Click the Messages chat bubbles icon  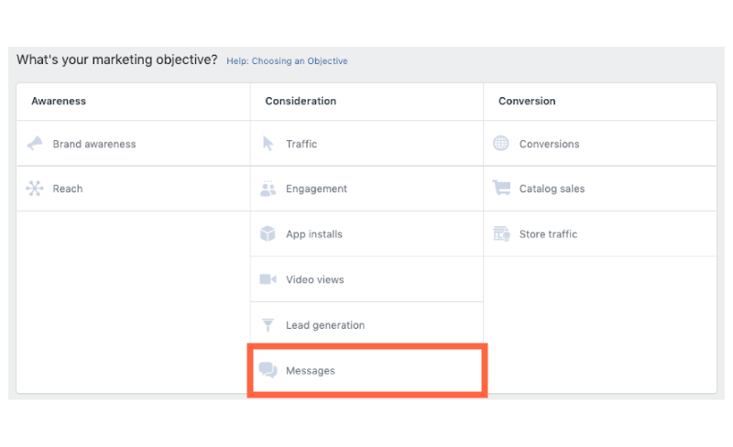click(268, 370)
